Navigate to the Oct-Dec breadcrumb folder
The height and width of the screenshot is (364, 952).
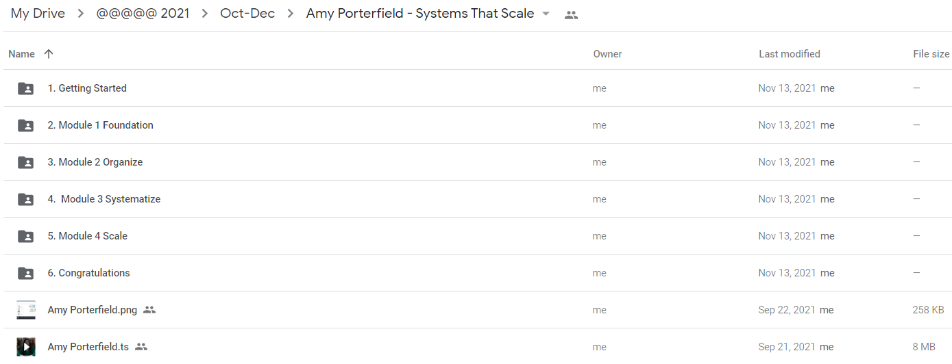coord(248,14)
